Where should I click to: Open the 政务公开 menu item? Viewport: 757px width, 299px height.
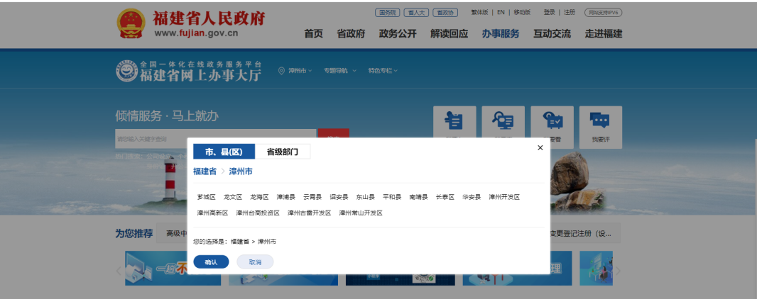click(x=398, y=34)
